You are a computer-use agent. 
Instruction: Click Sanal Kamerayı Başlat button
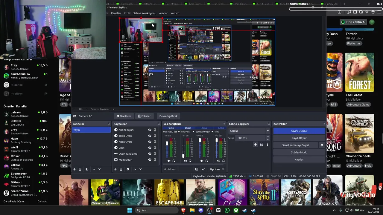coord(296,145)
